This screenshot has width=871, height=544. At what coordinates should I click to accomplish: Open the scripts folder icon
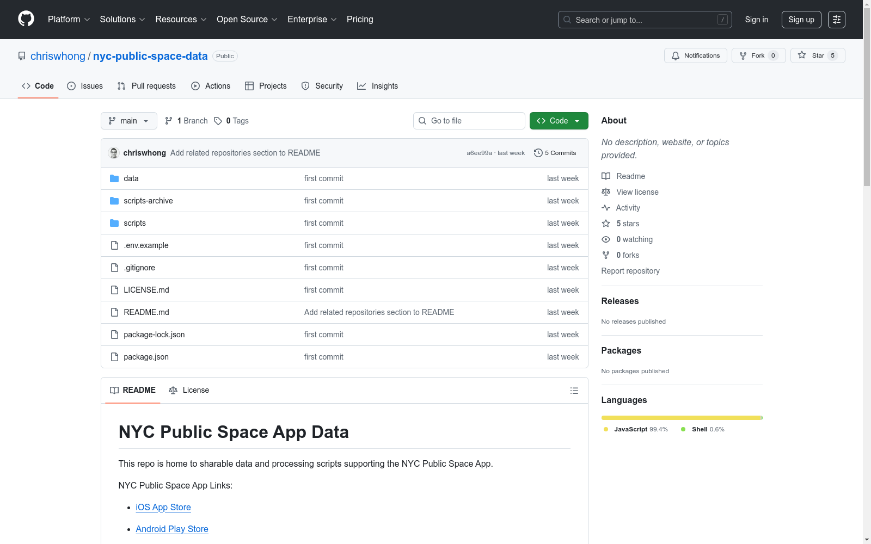(x=114, y=223)
